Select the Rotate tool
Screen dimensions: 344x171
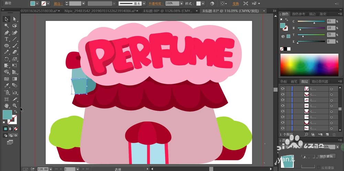click(x=7, y=59)
